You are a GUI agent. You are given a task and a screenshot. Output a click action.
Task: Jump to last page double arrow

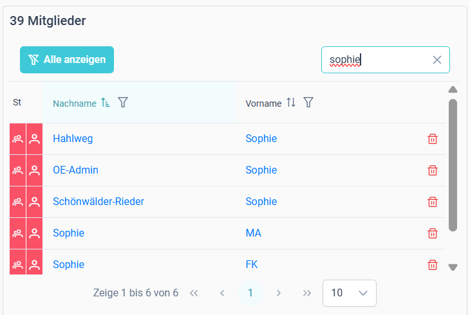pos(306,293)
